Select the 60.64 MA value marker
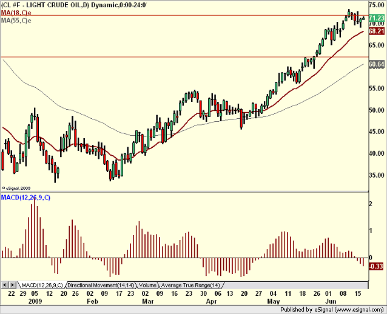Viewport: 387px width, 314px height. coord(377,64)
